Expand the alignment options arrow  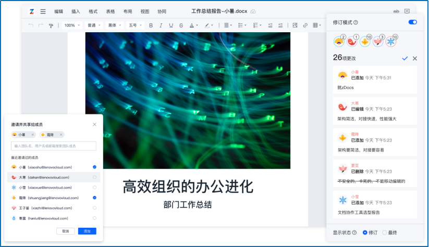tap(231, 25)
